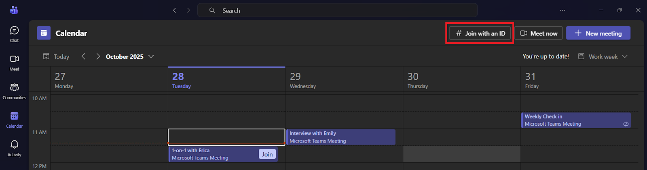Select the Calendar sidebar icon
647x170 pixels.
click(x=14, y=120)
